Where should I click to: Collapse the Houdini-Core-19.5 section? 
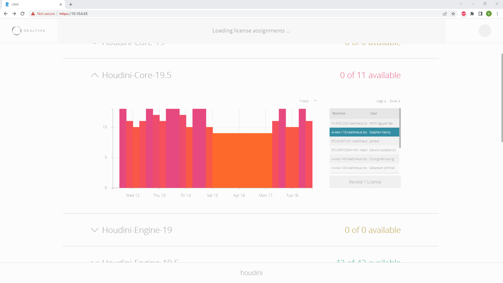pos(95,75)
